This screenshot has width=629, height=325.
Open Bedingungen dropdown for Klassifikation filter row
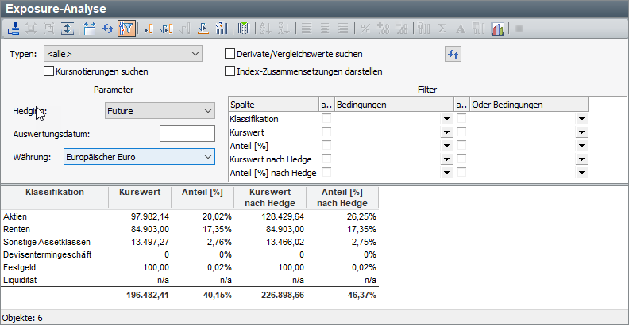pyautogui.click(x=446, y=119)
